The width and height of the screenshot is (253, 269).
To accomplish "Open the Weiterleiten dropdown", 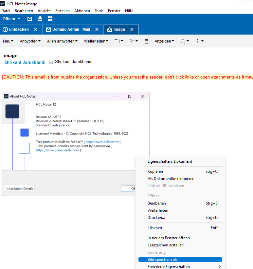I will pyautogui.click(x=97, y=41).
